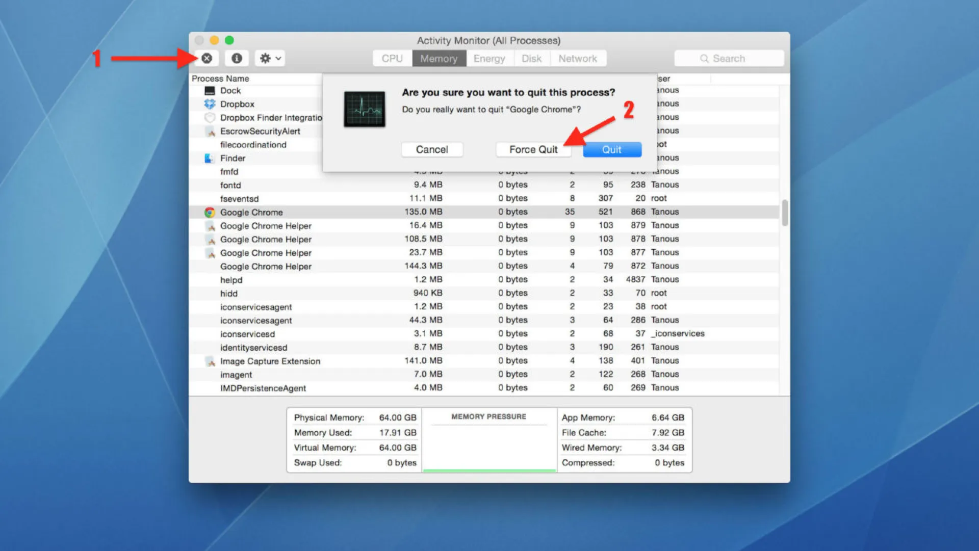Image resolution: width=979 pixels, height=551 pixels.
Task: Expand the search field in Activity Monitor
Action: pos(730,59)
